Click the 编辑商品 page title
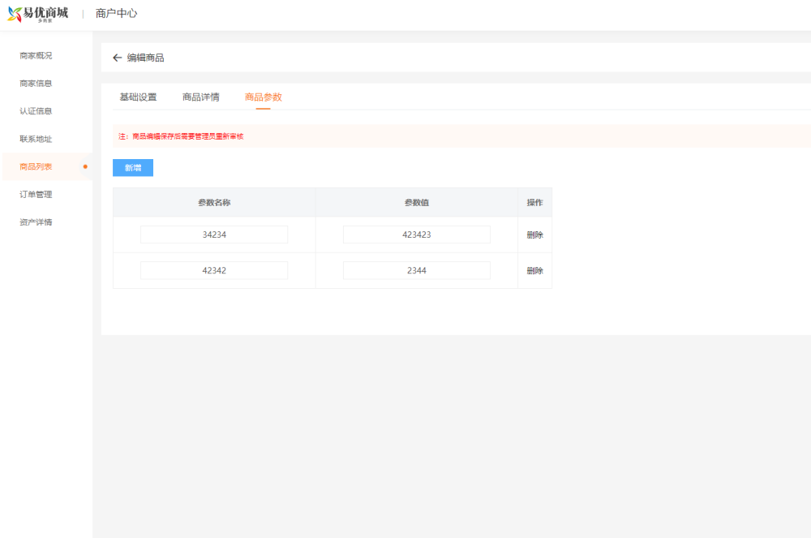Image resolution: width=811 pixels, height=538 pixels. click(x=146, y=58)
